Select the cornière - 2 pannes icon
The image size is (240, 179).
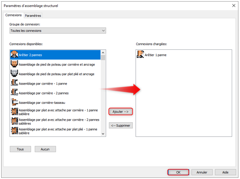click(15, 92)
